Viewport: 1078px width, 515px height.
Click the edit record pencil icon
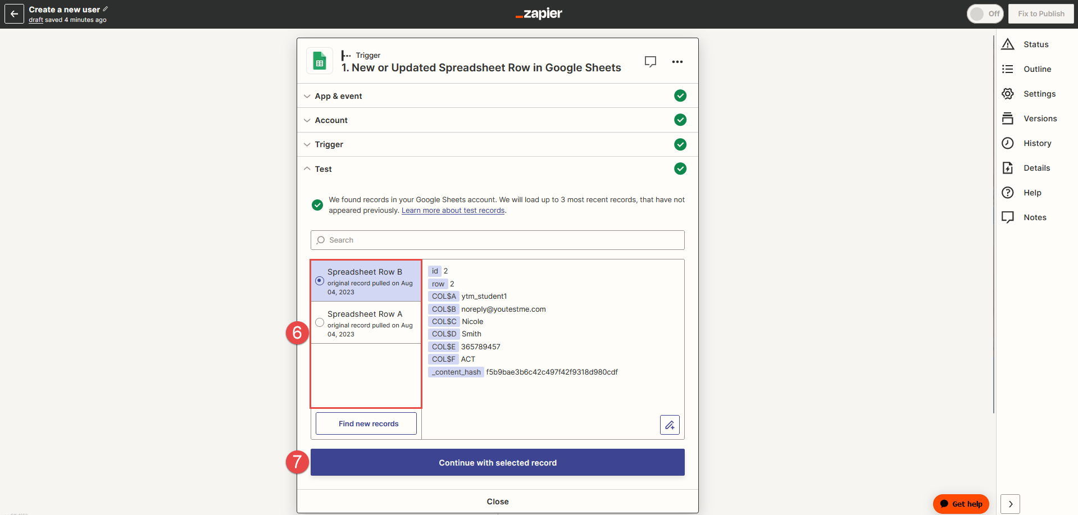(670, 425)
